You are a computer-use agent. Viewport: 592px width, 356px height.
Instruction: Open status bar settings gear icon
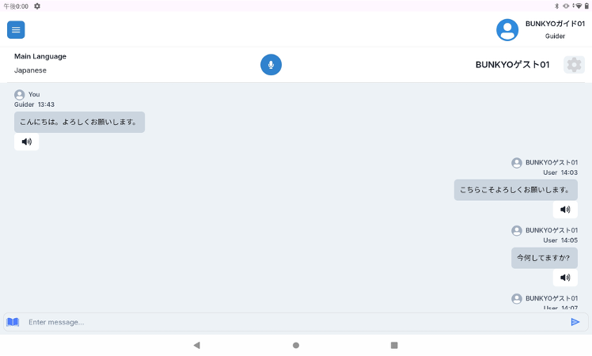pos(37,6)
